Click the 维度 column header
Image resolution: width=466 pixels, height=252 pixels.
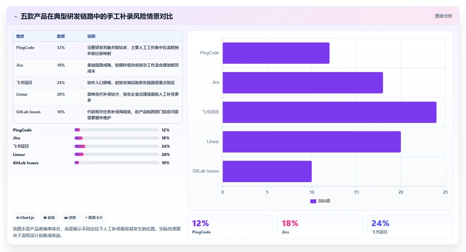tap(20, 36)
